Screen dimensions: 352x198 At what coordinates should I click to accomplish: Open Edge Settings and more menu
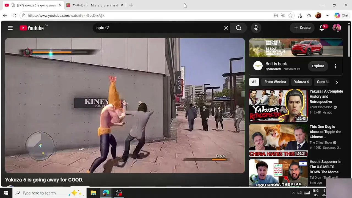click(327, 16)
